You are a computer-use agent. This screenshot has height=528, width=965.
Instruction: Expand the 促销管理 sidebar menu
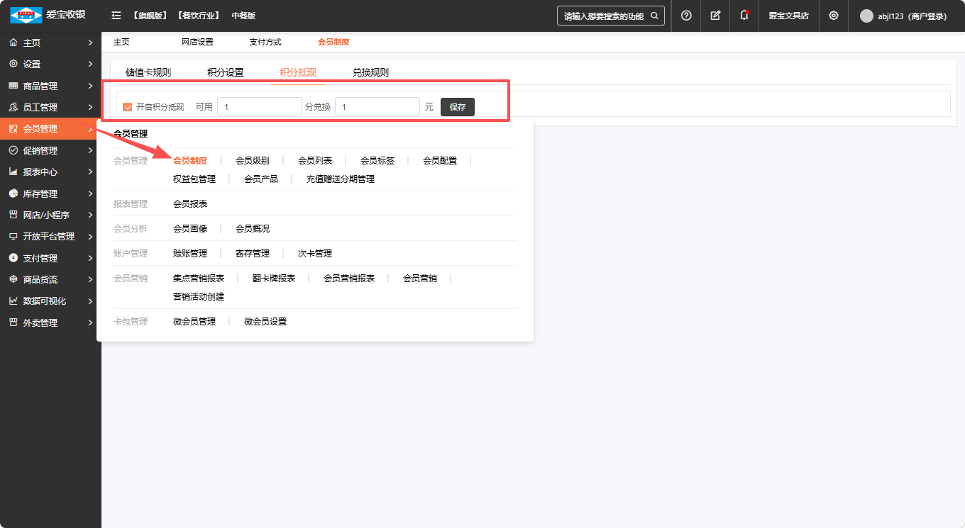50,150
